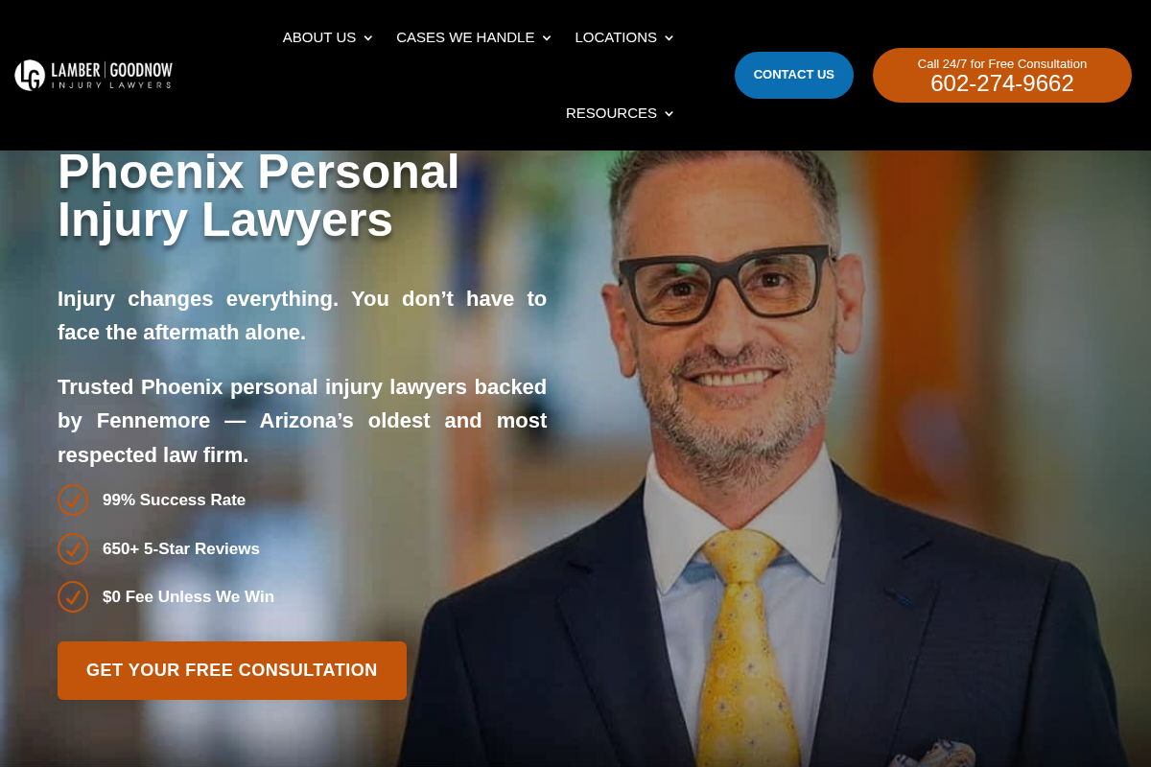Expand the About Us chevron arrow

[x=367, y=38]
